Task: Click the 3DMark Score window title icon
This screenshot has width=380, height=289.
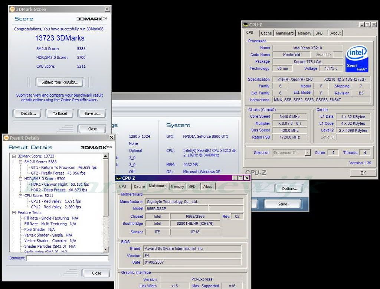Action: (x=12, y=9)
